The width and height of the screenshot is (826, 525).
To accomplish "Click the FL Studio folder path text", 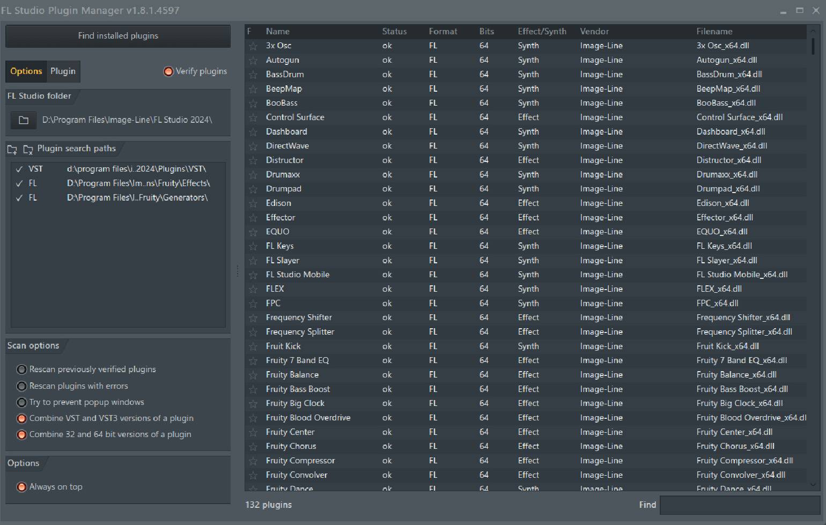I will click(127, 120).
